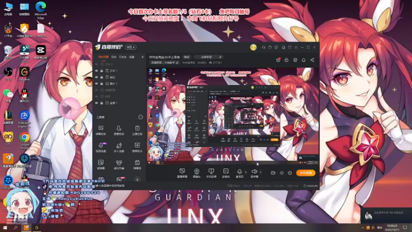Mute the speaker output
Viewport: 412px width, 232px height.
[254, 173]
